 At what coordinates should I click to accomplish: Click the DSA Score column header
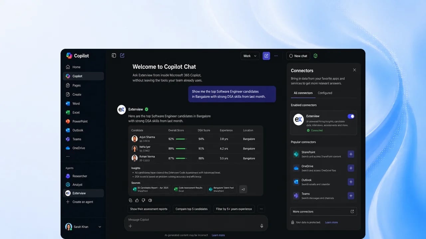click(x=204, y=130)
